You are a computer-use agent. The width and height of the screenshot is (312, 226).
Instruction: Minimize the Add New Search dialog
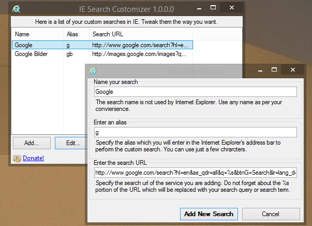(x=260, y=70)
